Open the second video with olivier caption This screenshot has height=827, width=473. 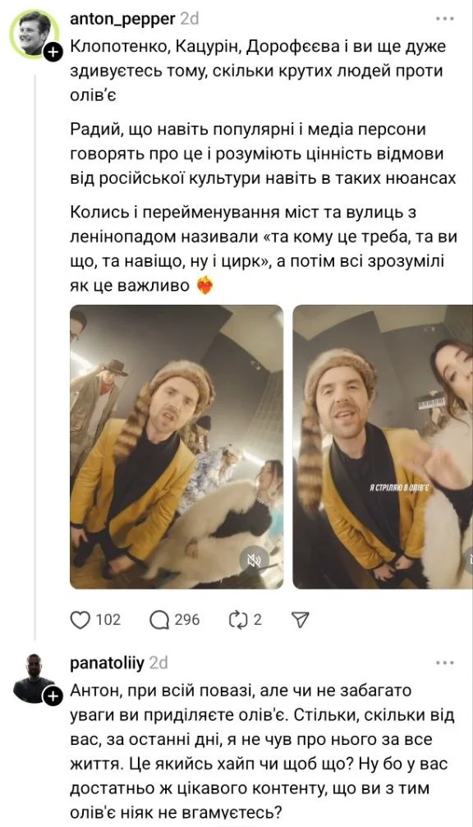click(x=383, y=447)
